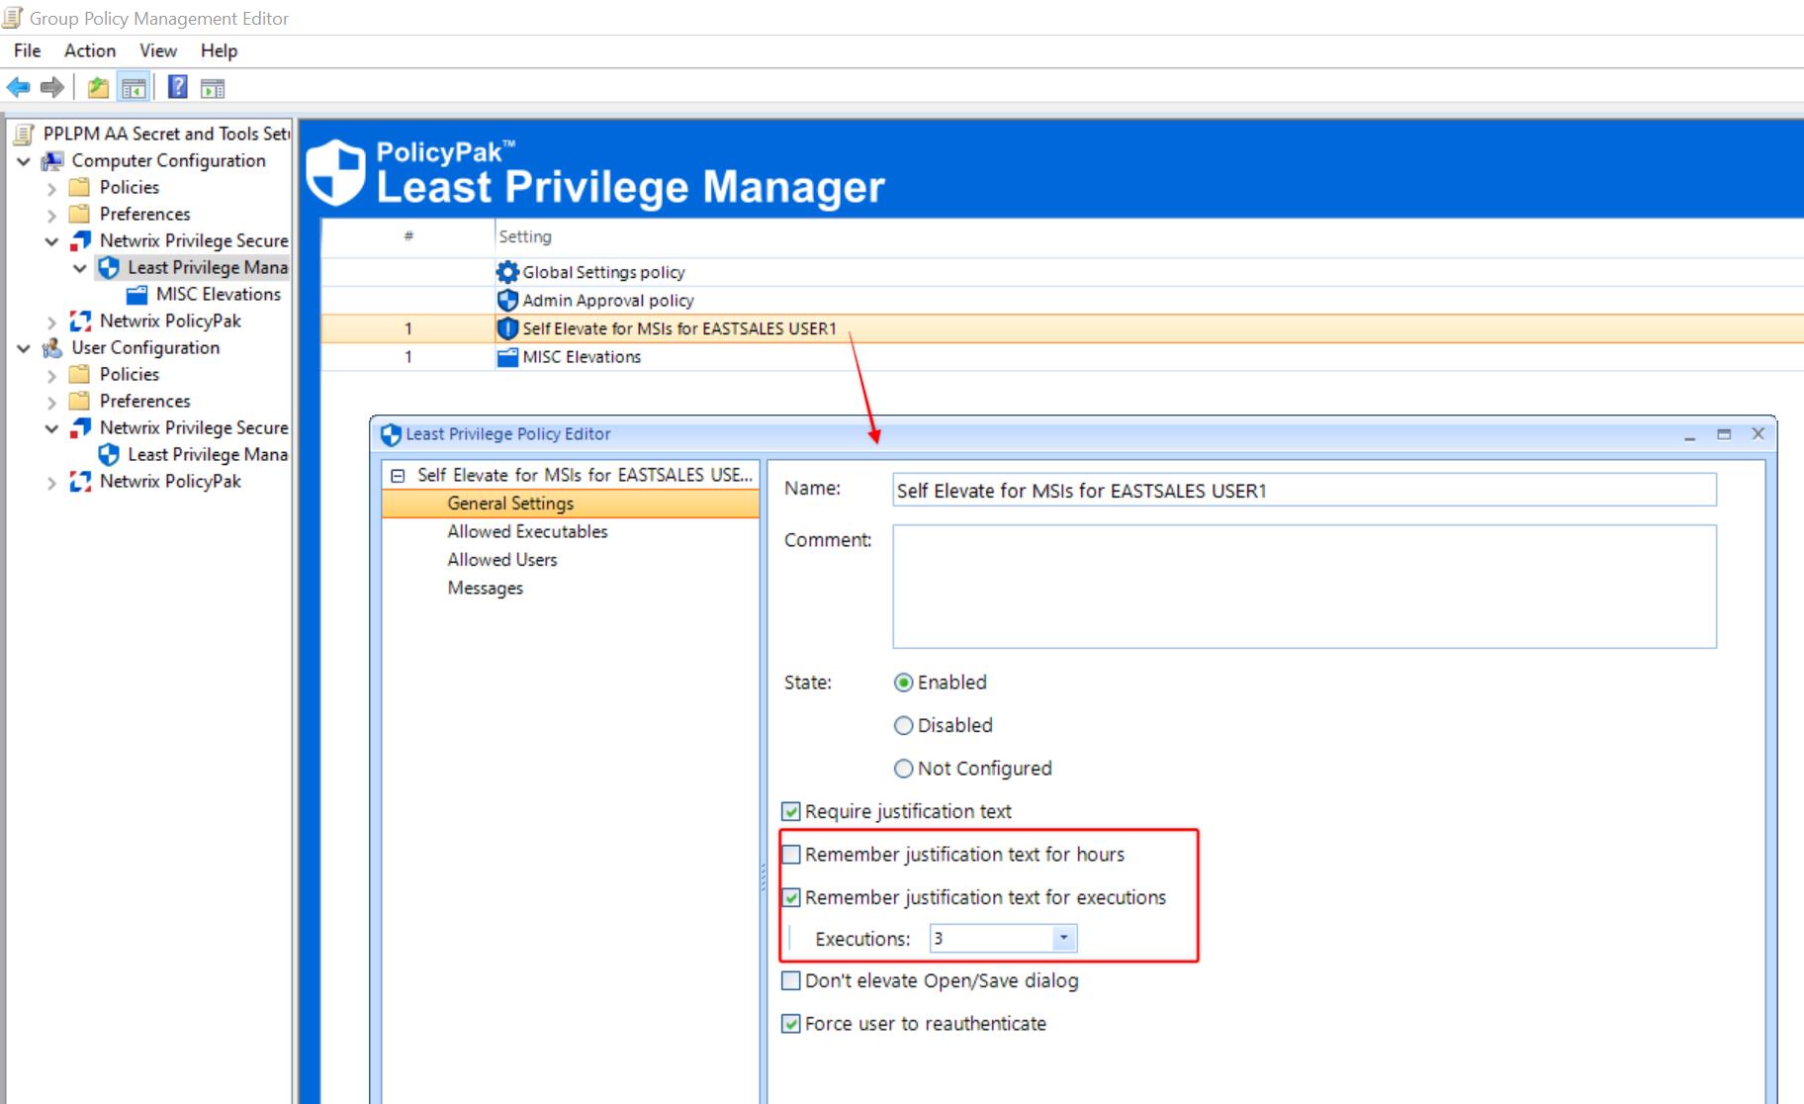Open the Action menu

[89, 50]
